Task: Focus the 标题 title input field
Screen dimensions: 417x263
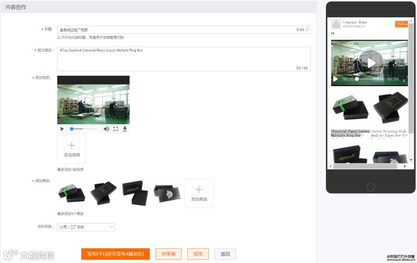Action: pos(183,30)
